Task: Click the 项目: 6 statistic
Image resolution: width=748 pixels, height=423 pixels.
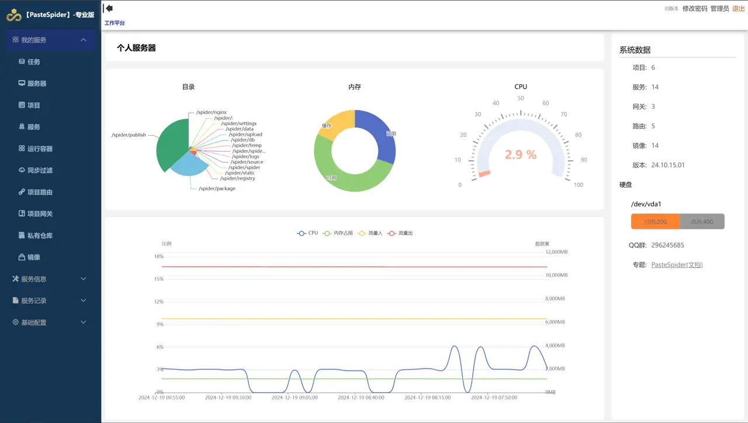Action: [644, 68]
